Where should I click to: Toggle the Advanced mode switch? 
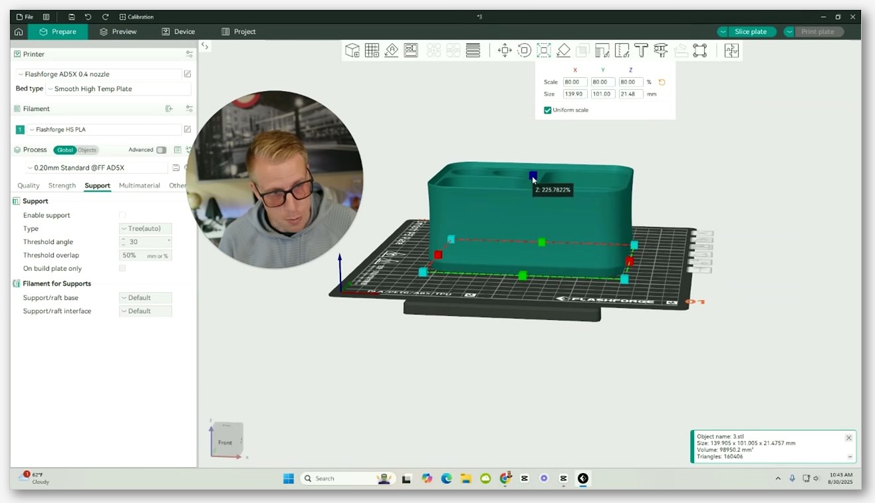(x=161, y=150)
